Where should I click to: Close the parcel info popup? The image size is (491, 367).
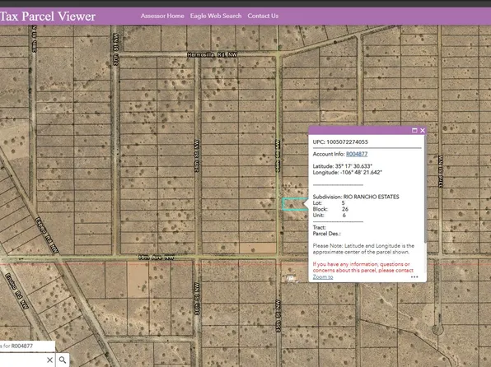[423, 131]
